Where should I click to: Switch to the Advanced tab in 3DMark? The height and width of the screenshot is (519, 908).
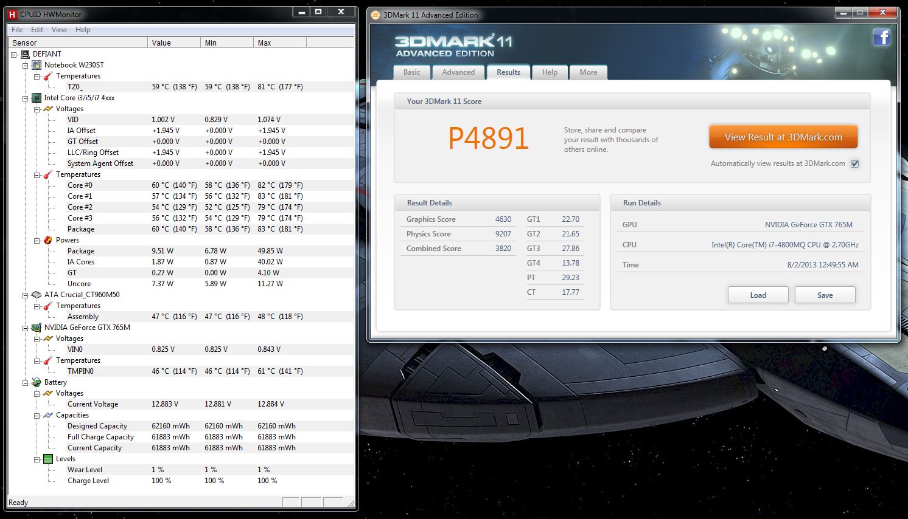click(x=458, y=72)
